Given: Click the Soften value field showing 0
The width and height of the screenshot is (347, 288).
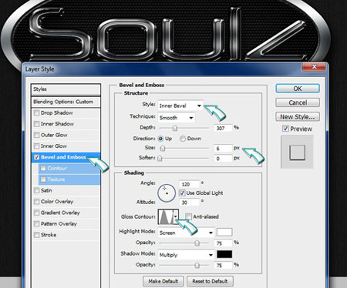Looking at the screenshot, I should point(223,159).
